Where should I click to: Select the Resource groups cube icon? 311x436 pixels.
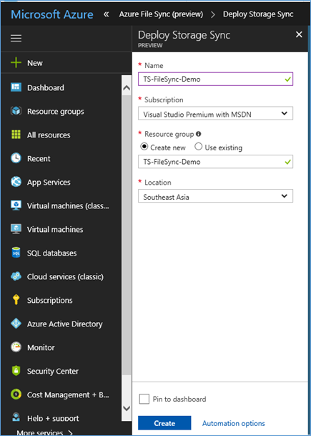pyautogui.click(x=16, y=111)
